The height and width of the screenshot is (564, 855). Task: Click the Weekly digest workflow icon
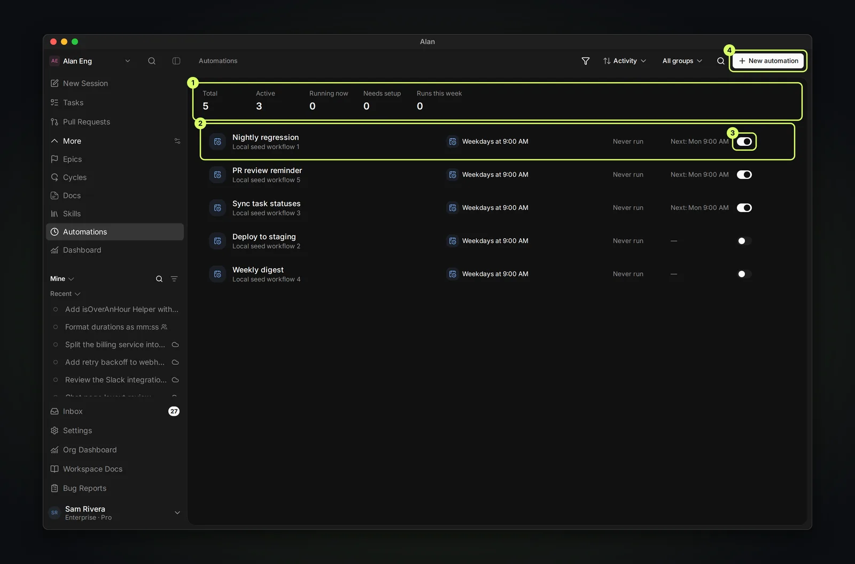(x=217, y=274)
